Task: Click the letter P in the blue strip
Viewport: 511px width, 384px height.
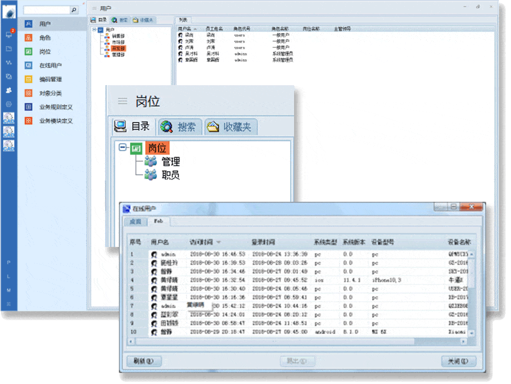Action: [x=9, y=263]
